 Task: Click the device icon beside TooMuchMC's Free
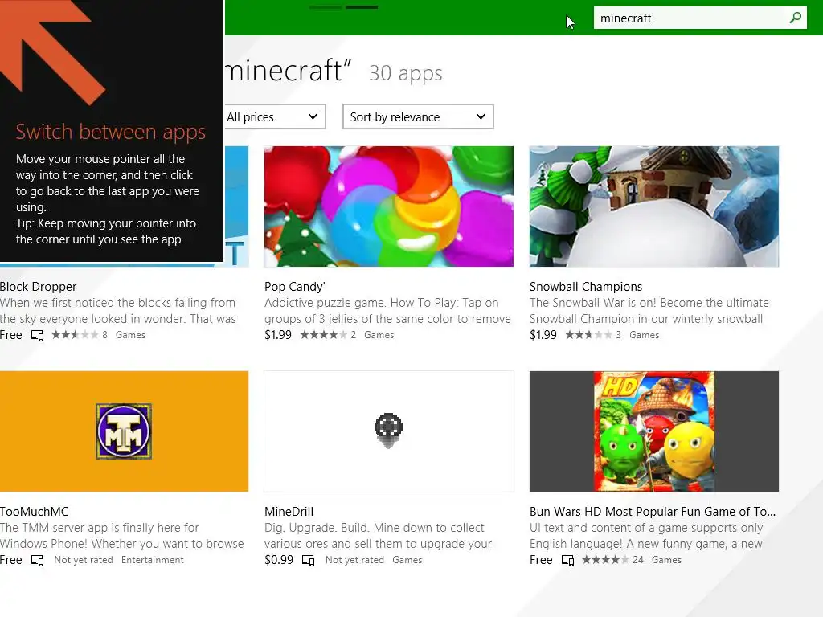coord(37,560)
